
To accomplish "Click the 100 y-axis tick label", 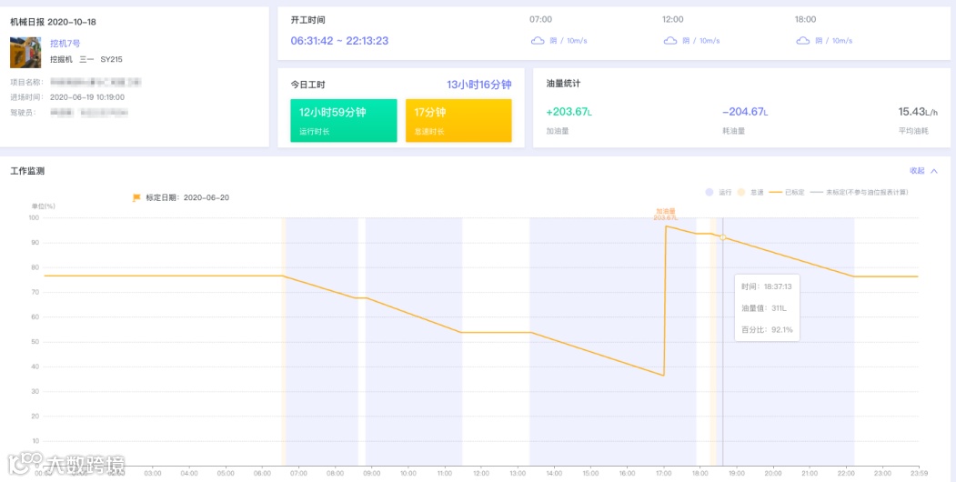I will [34, 217].
